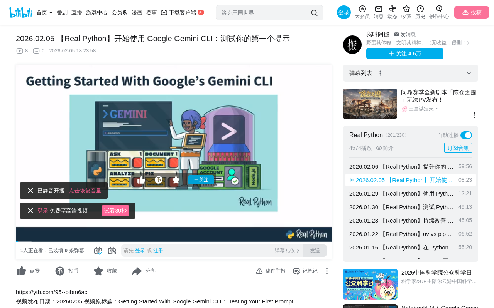Screen dimensions: 494x308
Task: Click the 收藏 favorite button below video
Action: (x=105, y=271)
